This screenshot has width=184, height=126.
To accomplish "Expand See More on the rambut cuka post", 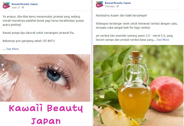I will [163, 40].
